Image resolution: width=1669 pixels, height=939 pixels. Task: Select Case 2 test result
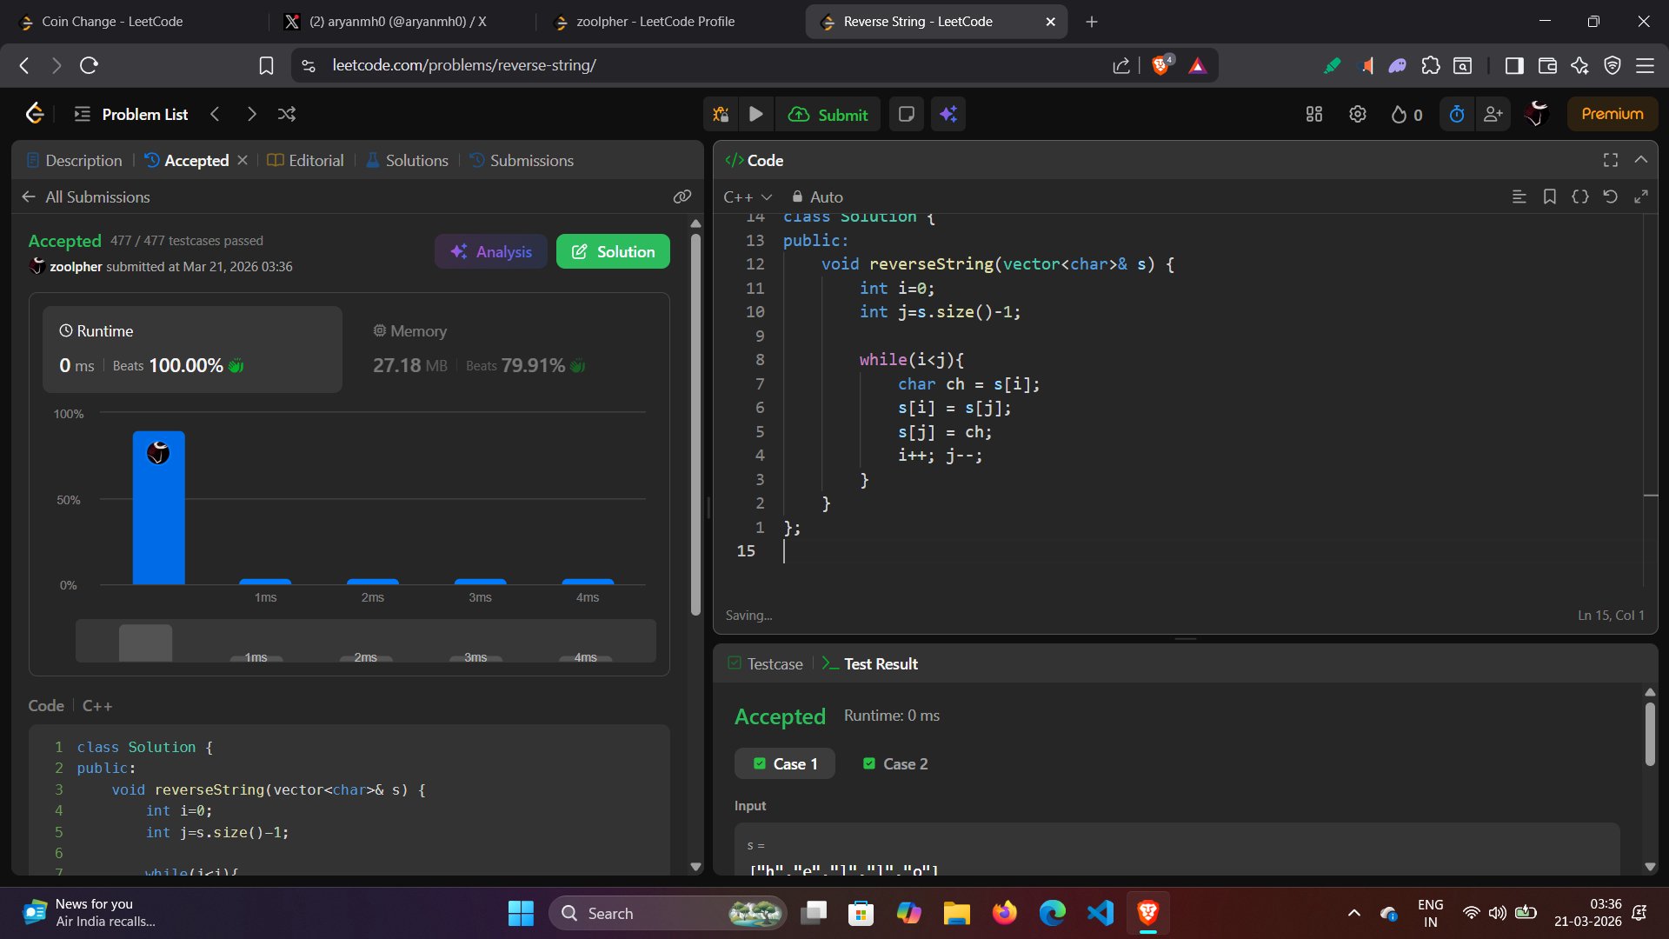(x=895, y=763)
